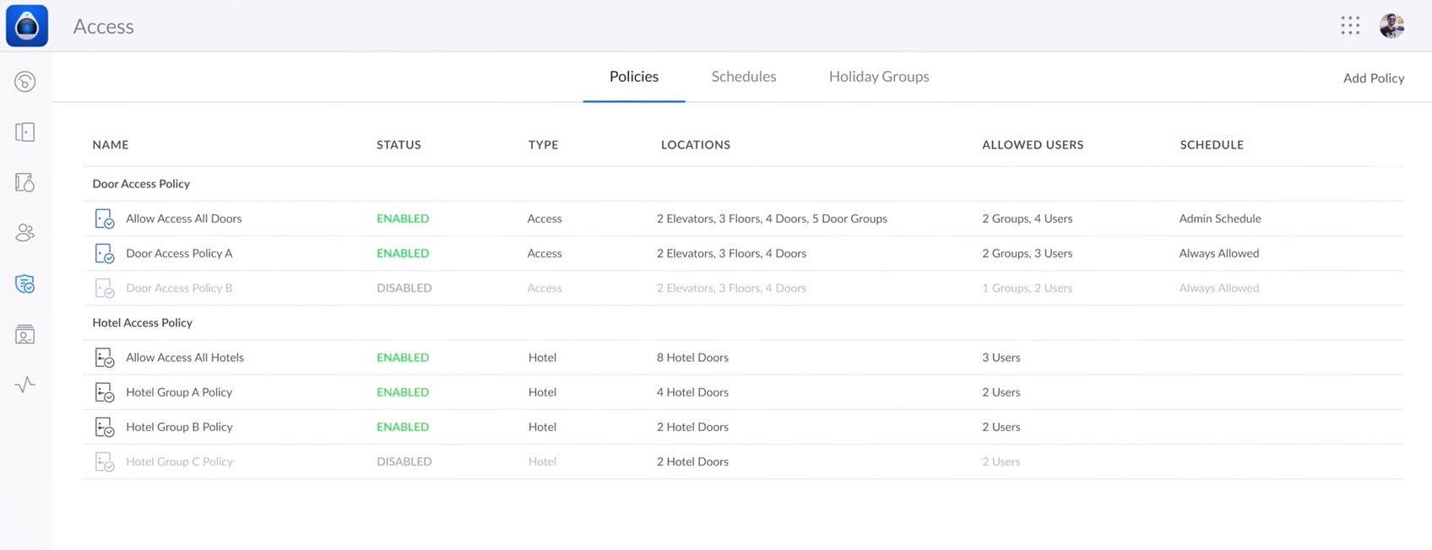Open the Users section in sidebar
Image resolution: width=1432 pixels, height=550 pixels.
pyautogui.click(x=25, y=233)
